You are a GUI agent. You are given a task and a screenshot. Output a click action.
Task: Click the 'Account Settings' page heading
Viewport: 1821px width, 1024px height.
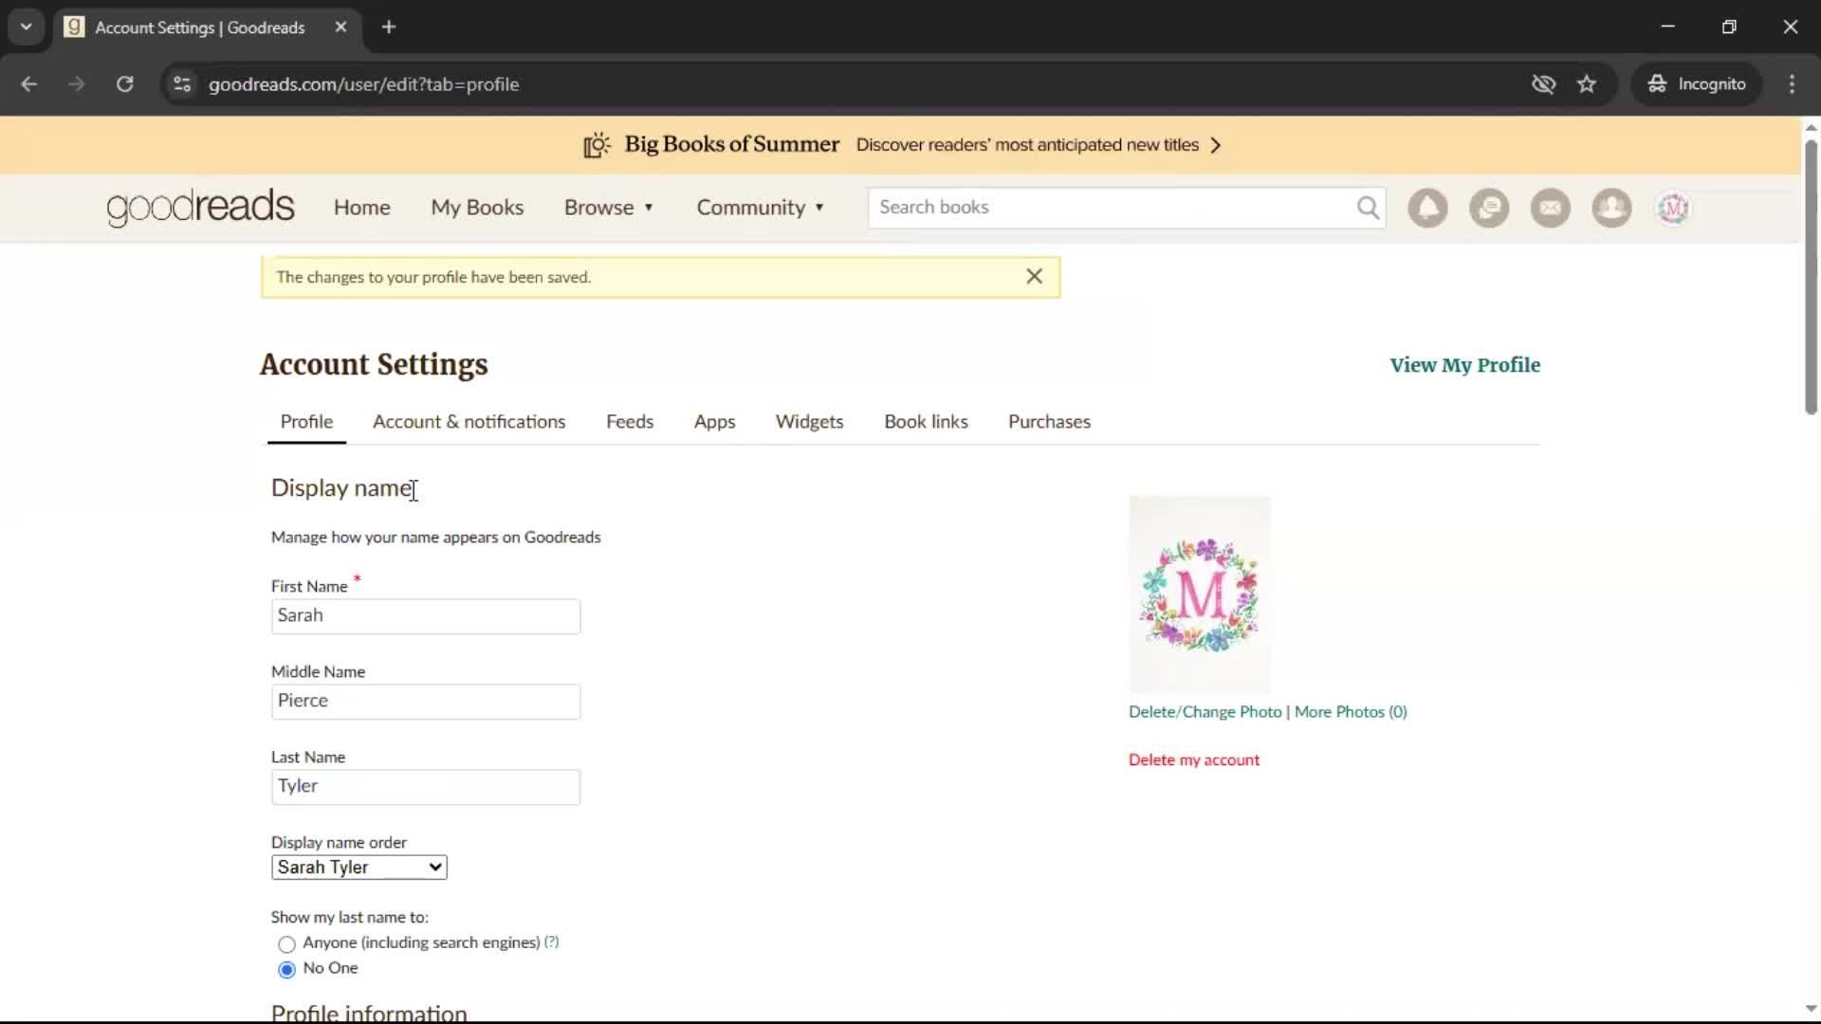click(374, 365)
